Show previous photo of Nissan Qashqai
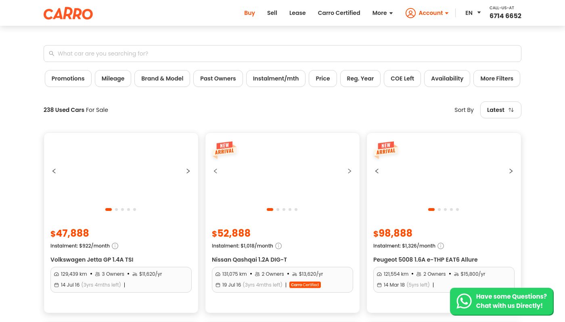565x322 pixels. tap(216, 171)
